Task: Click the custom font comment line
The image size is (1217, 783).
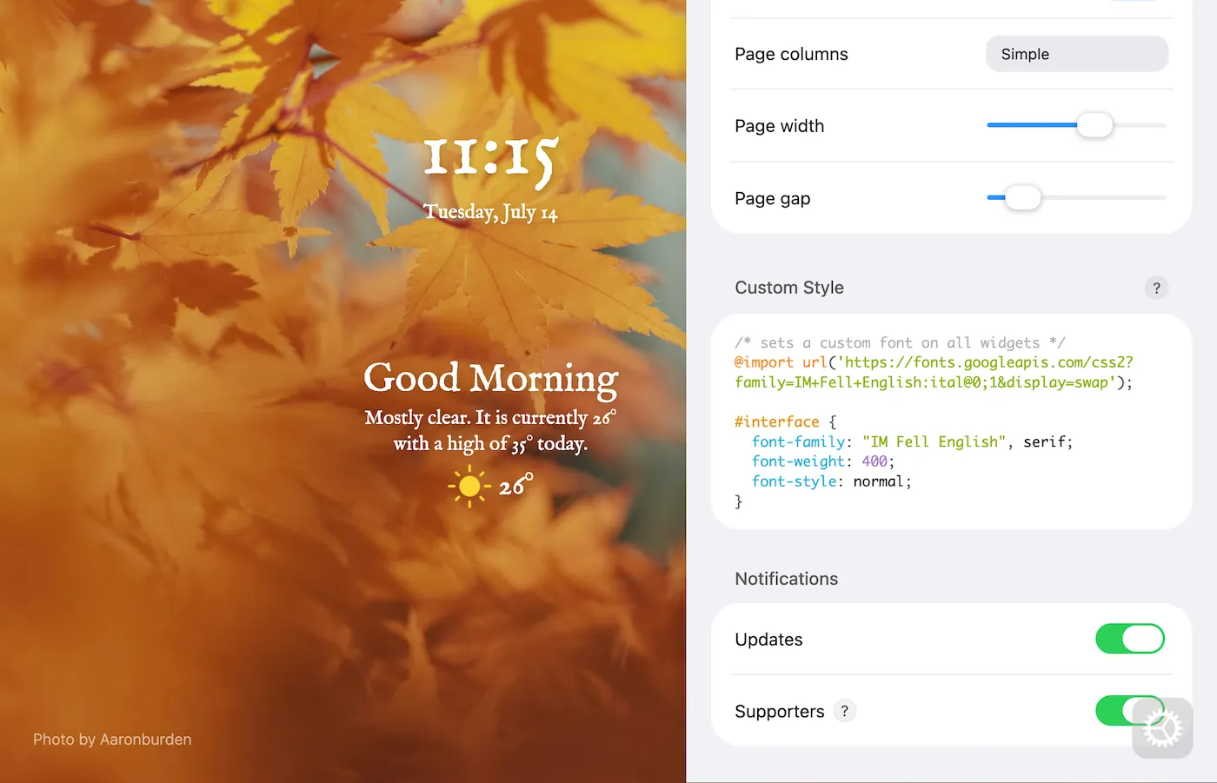Action: tap(900, 342)
